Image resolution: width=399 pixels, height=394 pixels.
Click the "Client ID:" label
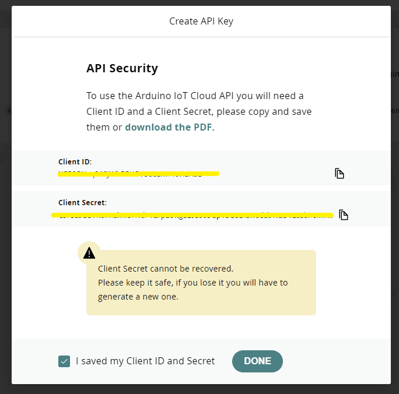click(75, 161)
